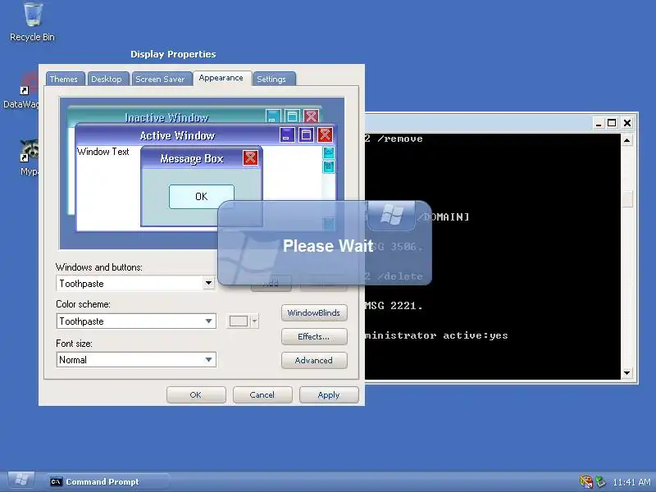Open the Screen Saver tab
656x492 pixels.
162,79
